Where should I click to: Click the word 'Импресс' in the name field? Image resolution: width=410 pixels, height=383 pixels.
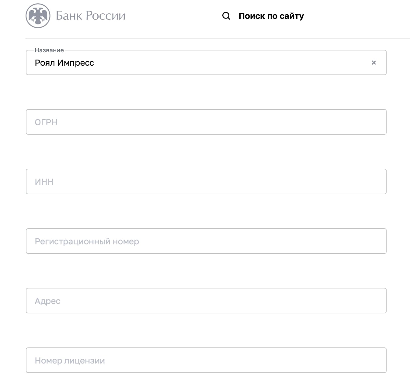pos(76,63)
